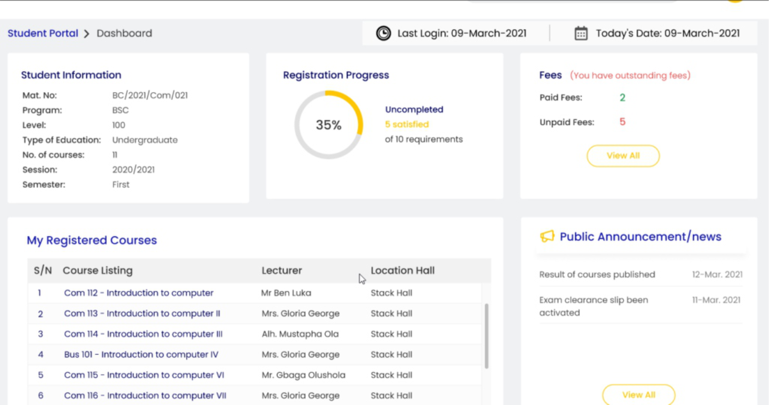The height and width of the screenshot is (405, 769).
Task: Click the 35% registration progress ring
Action: 328,125
